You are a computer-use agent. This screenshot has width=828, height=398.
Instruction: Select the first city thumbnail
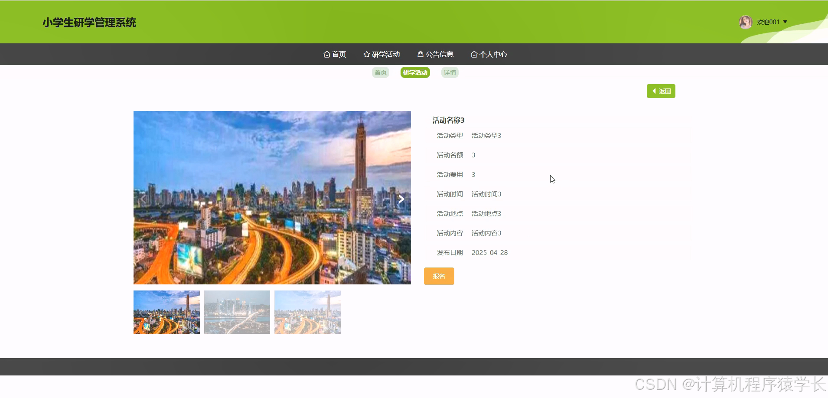[166, 312]
